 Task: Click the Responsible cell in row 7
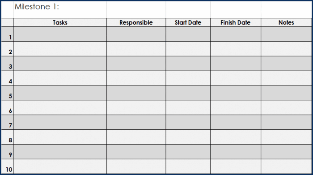(x=136, y=122)
